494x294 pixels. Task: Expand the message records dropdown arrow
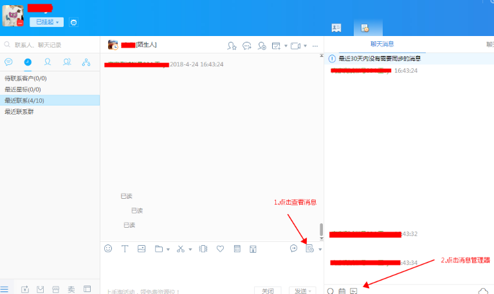click(x=320, y=250)
